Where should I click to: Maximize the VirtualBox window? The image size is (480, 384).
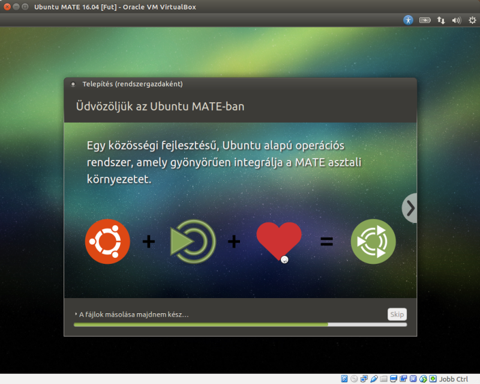(25, 7)
